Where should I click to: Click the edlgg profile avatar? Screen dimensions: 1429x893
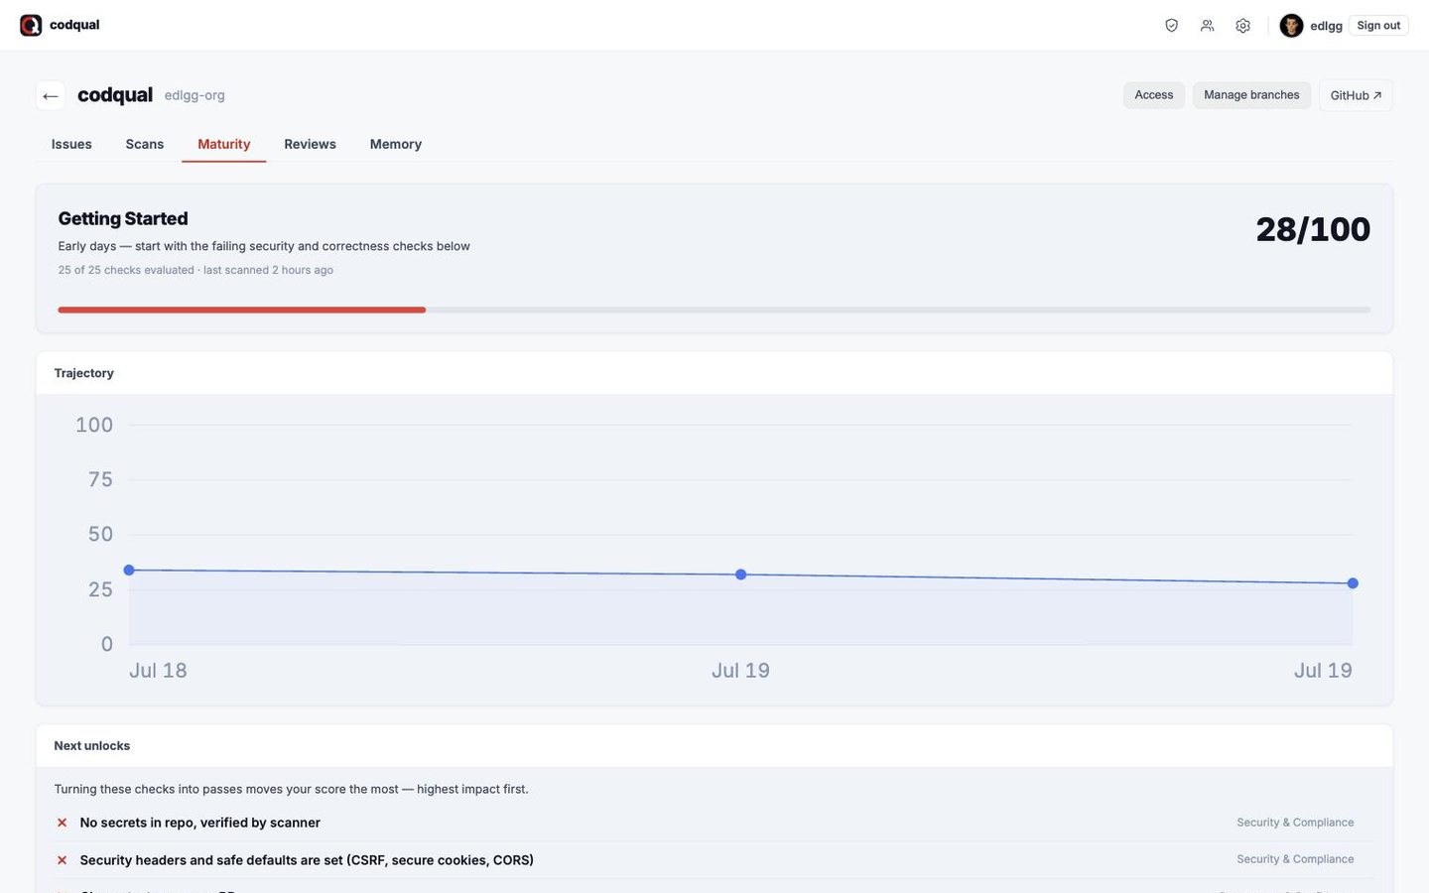(1291, 26)
